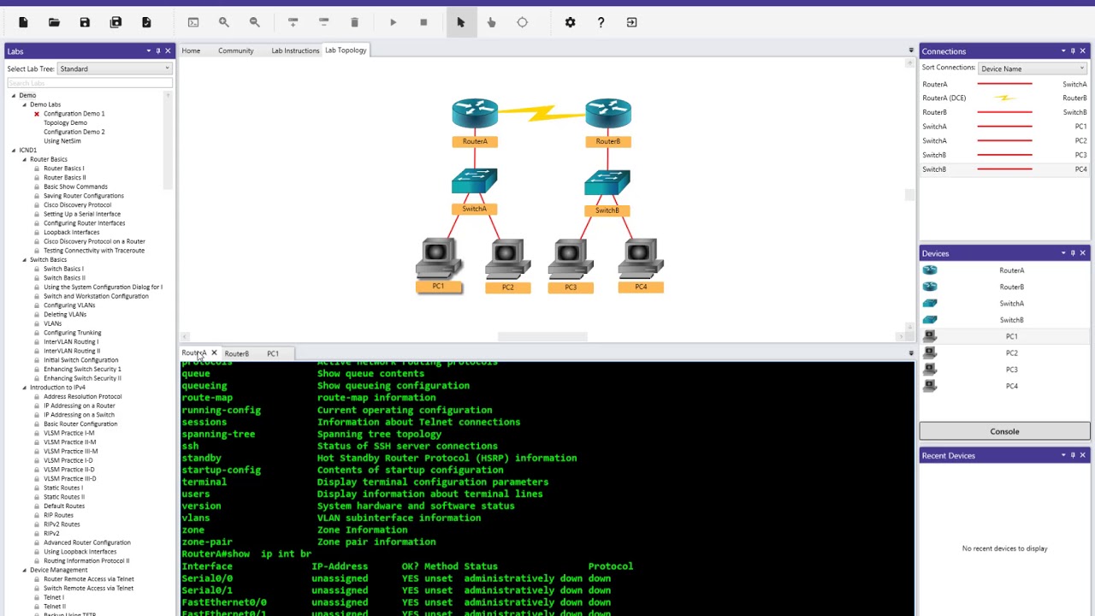Open the Configuration Demo 1 lab

74,114
